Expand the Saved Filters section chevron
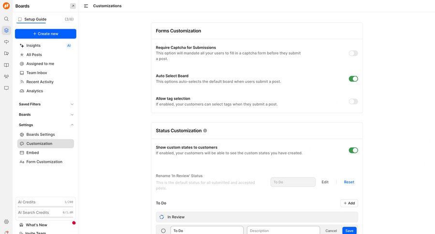This screenshot has width=435, height=234. 72,104
